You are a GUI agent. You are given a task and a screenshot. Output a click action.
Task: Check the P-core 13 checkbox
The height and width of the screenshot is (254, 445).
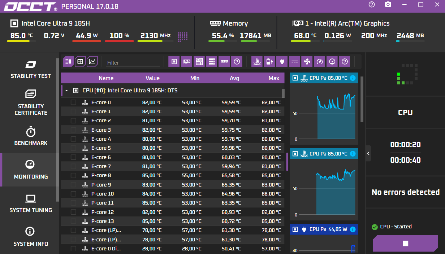(74, 221)
